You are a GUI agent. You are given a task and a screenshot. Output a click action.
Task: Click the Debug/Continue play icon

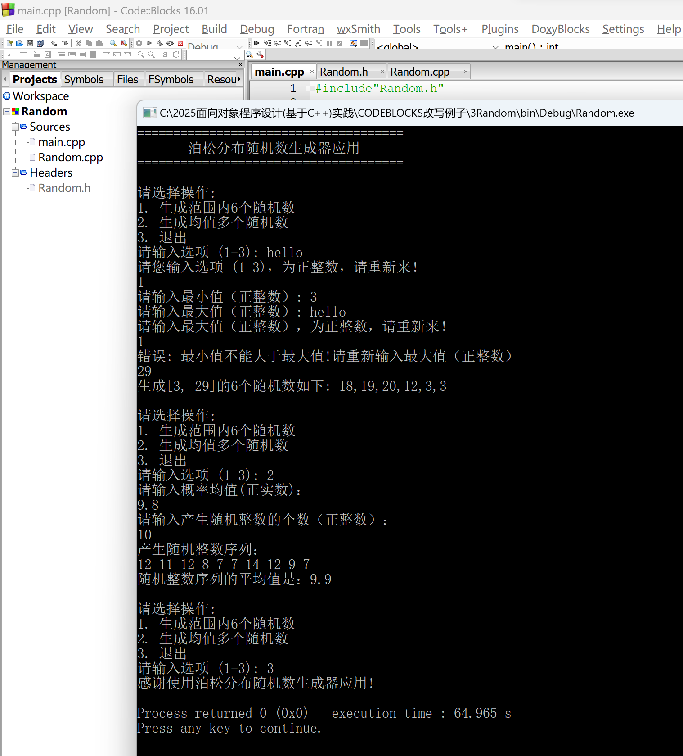(x=256, y=43)
